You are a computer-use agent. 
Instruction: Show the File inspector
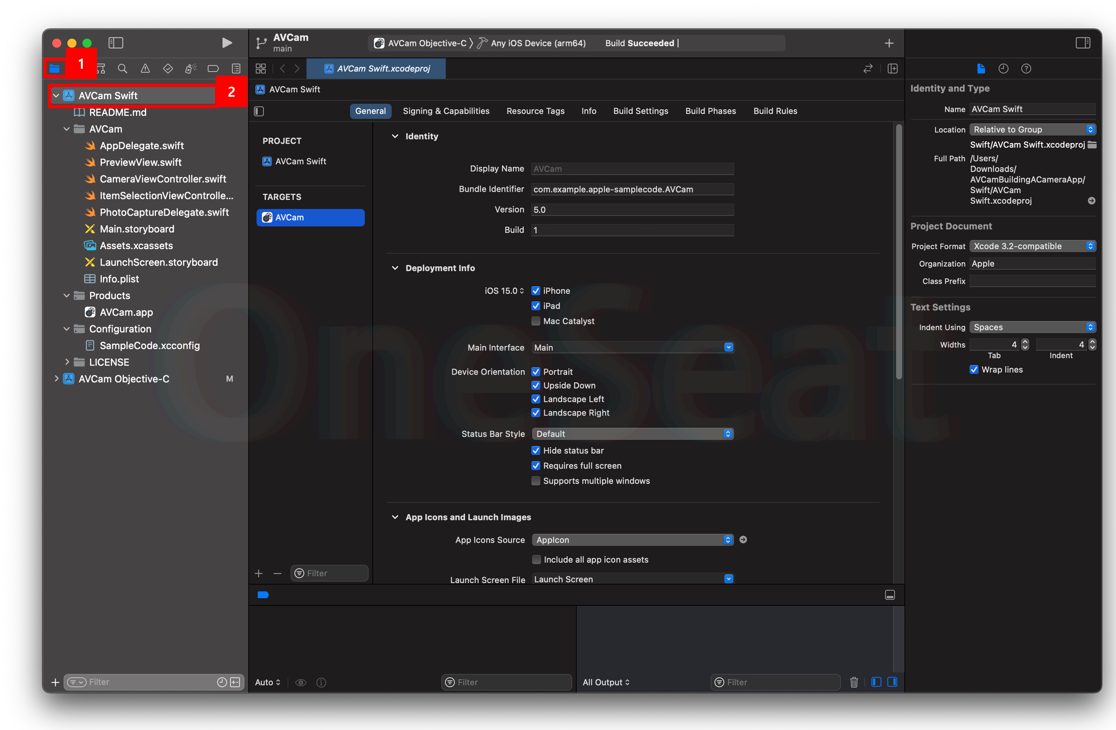click(x=981, y=69)
